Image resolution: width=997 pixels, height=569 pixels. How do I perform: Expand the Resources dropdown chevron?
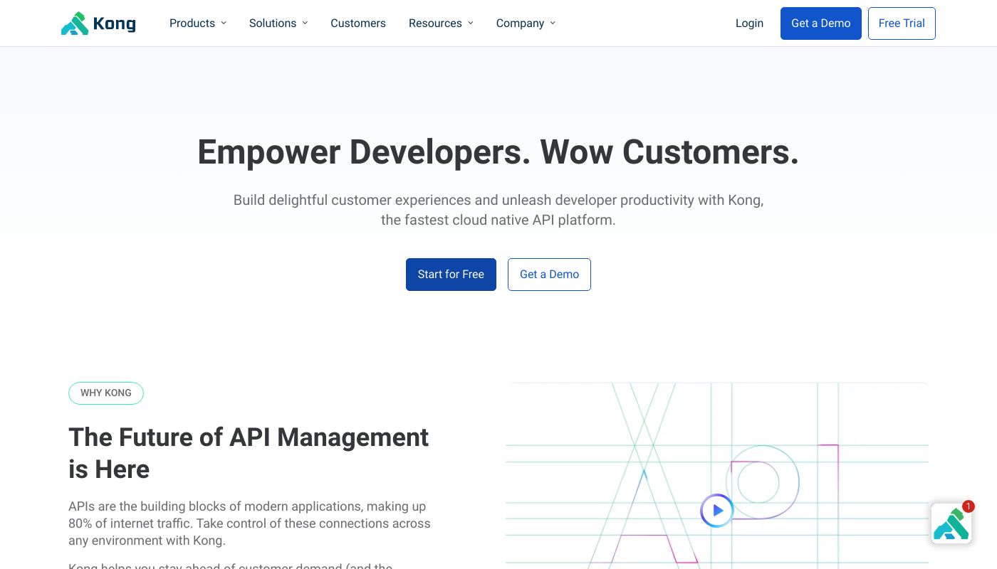click(471, 23)
